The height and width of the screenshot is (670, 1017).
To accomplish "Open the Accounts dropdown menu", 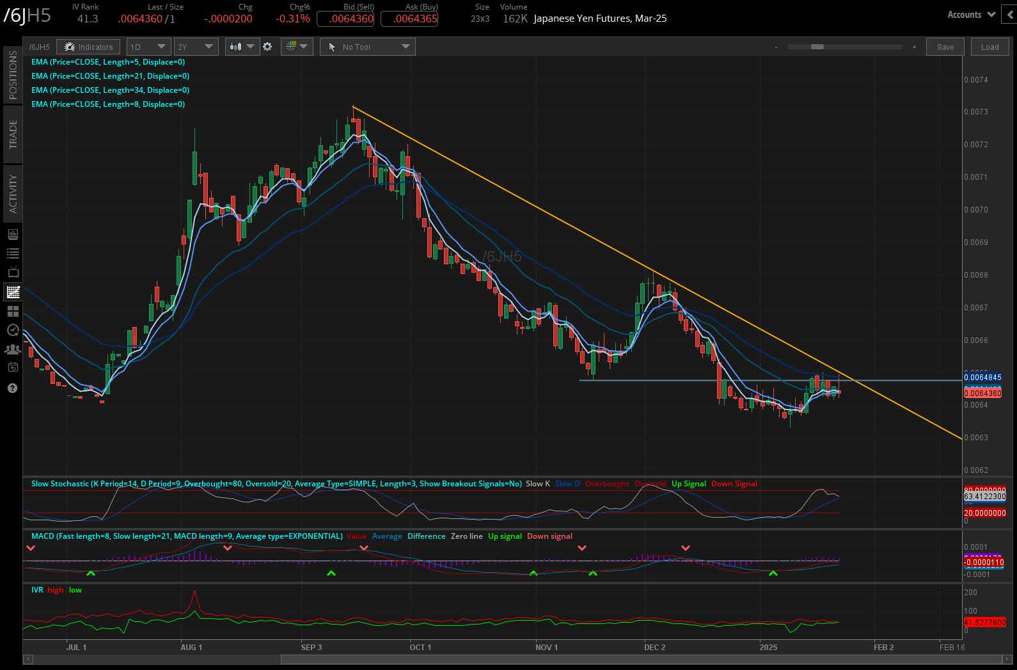I will click(x=970, y=15).
